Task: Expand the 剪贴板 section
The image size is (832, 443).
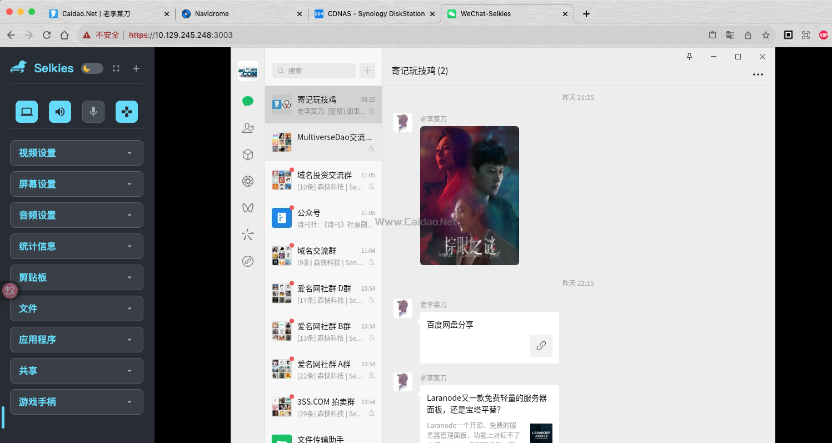Action: click(77, 277)
